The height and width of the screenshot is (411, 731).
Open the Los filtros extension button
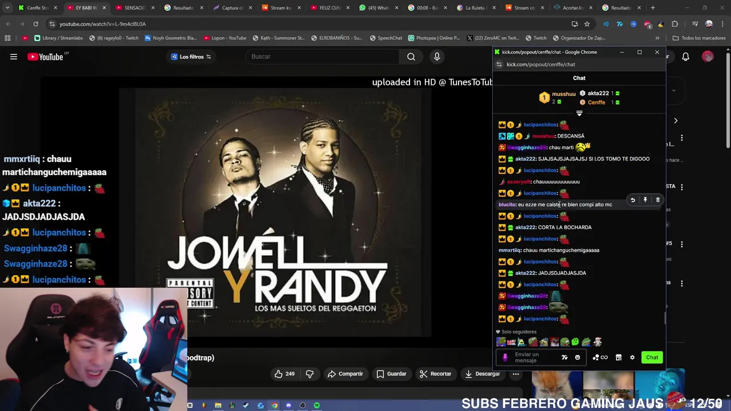point(191,57)
